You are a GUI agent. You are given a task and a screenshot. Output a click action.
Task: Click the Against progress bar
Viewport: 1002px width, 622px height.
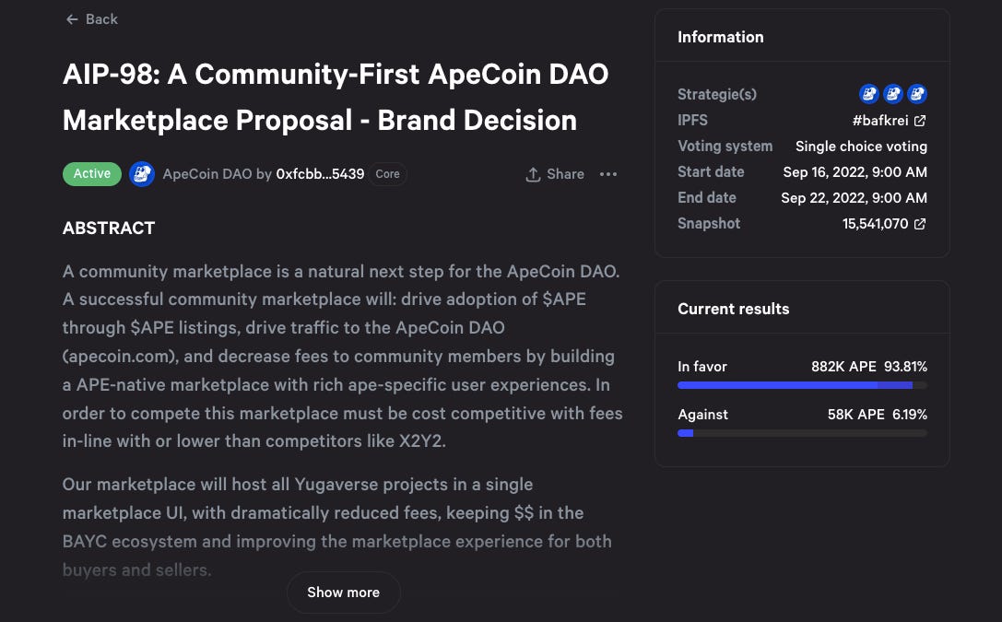pos(802,433)
